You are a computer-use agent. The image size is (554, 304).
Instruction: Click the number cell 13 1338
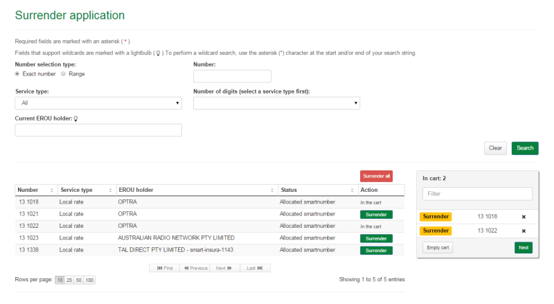pyautogui.click(x=28, y=250)
